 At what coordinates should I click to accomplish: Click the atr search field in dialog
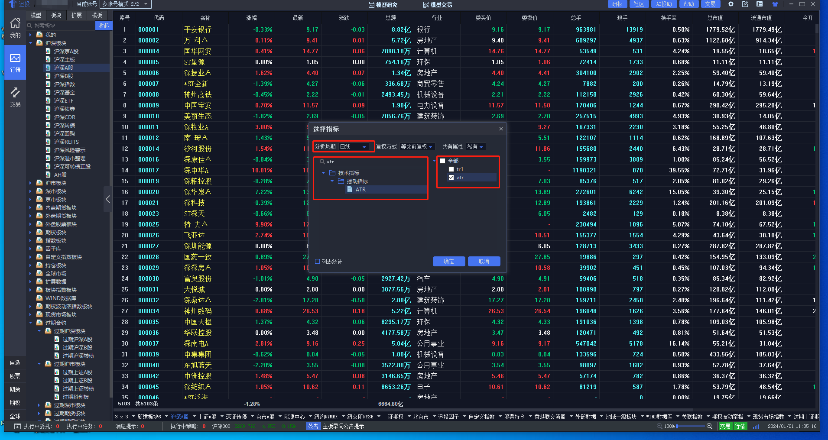click(x=373, y=162)
